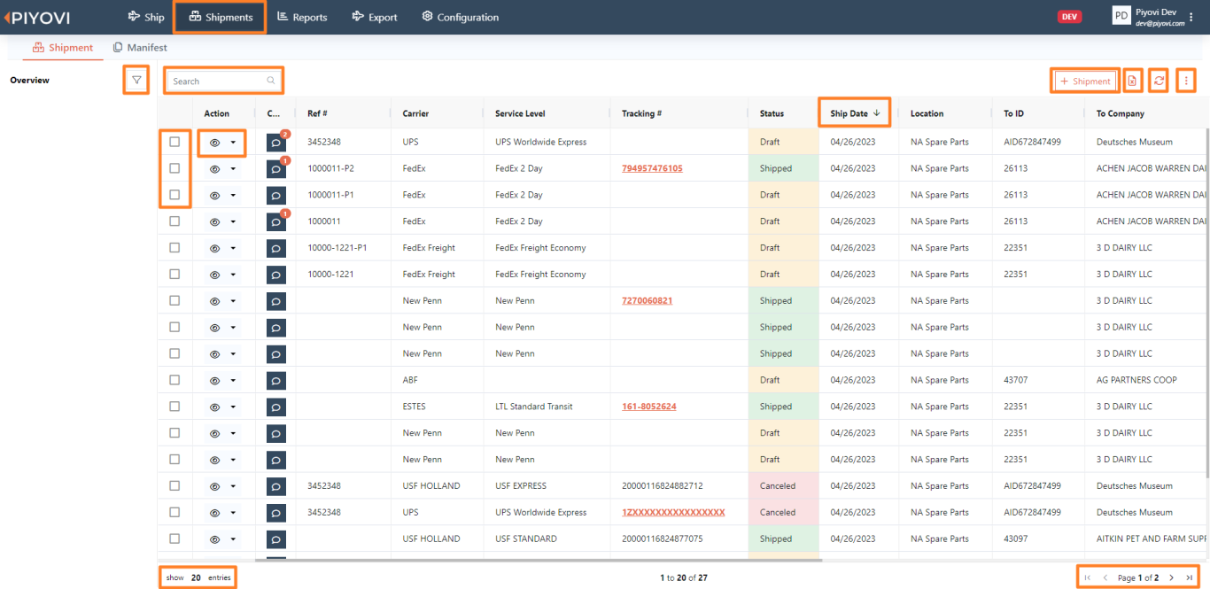Refresh the shipment list

pyautogui.click(x=1159, y=81)
